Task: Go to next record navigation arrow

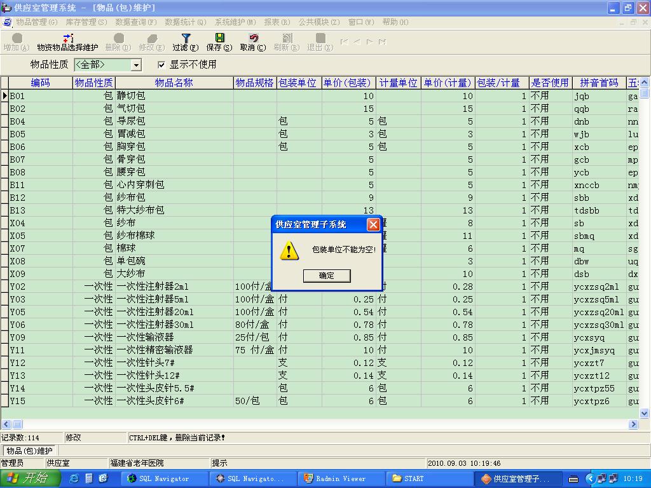Action: (x=369, y=42)
